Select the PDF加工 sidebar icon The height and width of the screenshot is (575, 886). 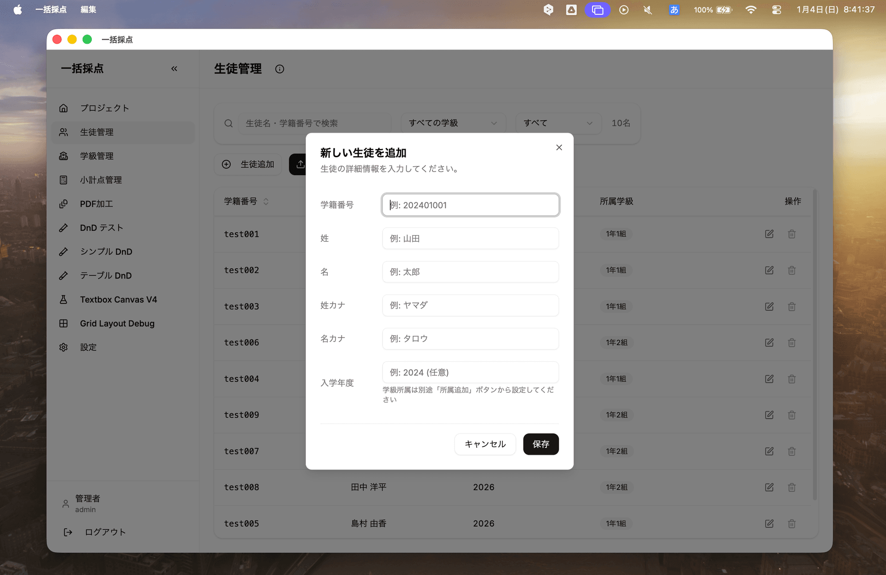(64, 203)
